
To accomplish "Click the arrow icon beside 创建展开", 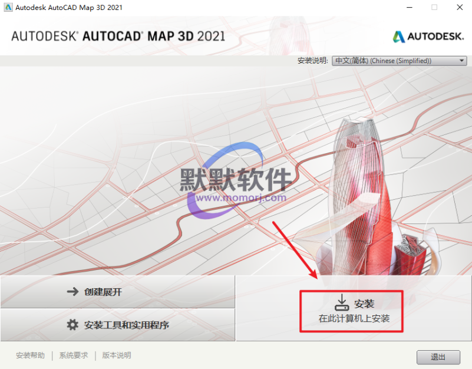I will coord(72,292).
